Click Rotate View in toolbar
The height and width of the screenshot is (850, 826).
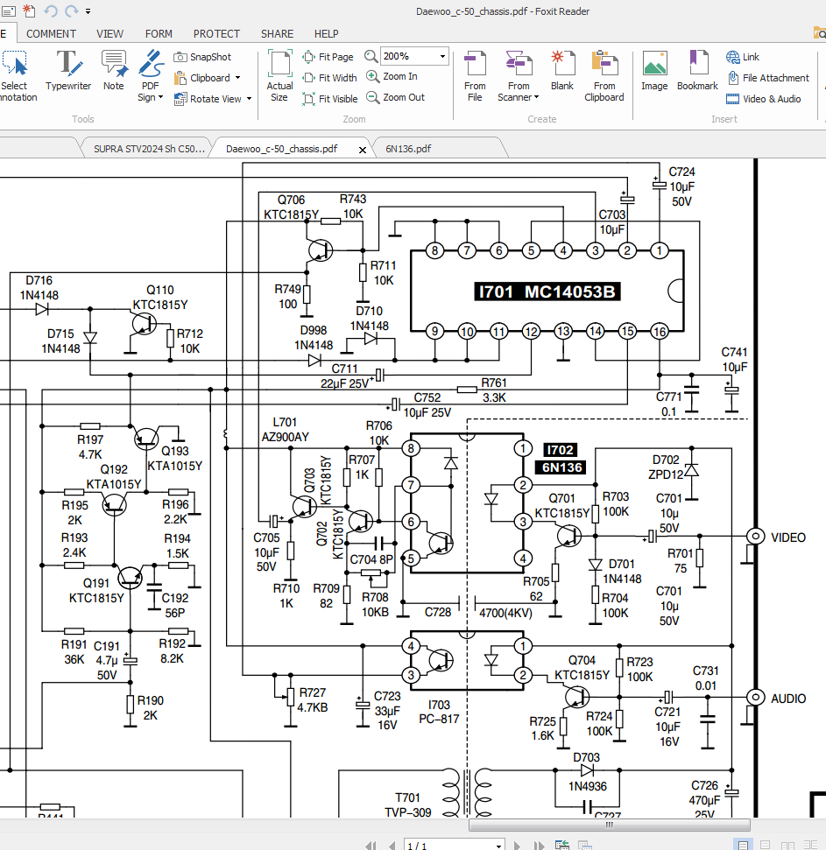click(x=208, y=99)
